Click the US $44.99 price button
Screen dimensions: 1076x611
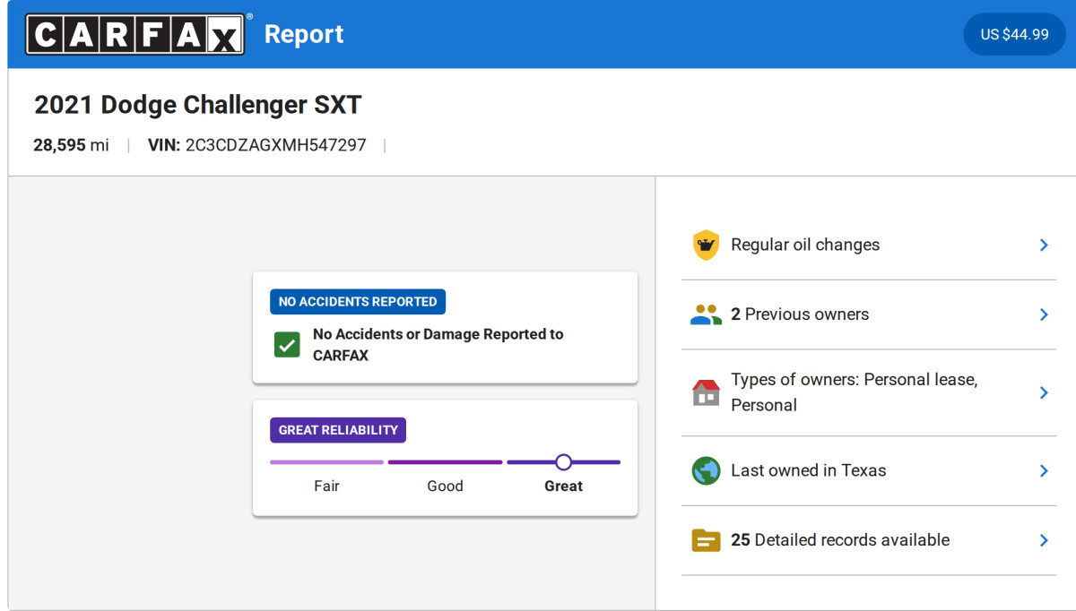point(1014,34)
